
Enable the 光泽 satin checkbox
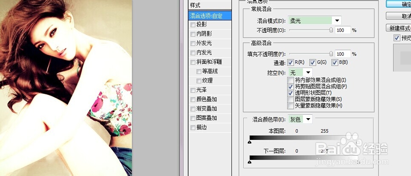click(x=193, y=90)
